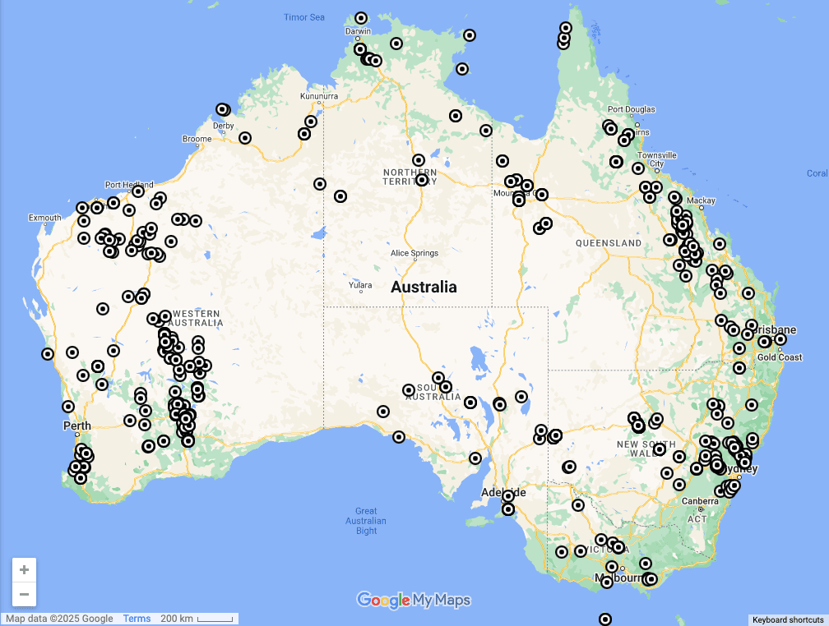Select the marker cluster above the Derby label
Image resolution: width=829 pixels, height=626 pixels.
223,110
